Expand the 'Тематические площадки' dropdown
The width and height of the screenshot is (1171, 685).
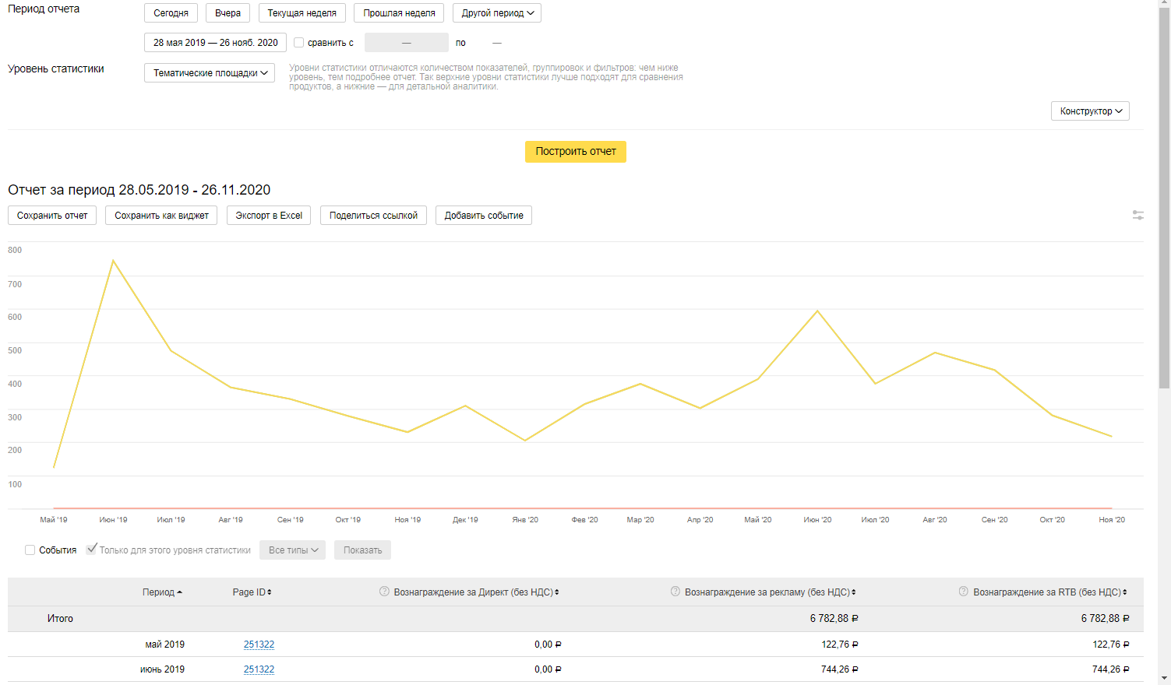(210, 73)
